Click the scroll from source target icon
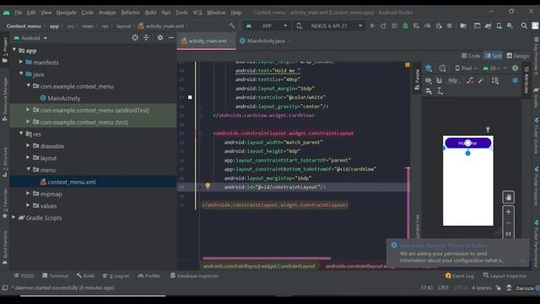The height and width of the screenshot is (304, 540). tap(135, 37)
